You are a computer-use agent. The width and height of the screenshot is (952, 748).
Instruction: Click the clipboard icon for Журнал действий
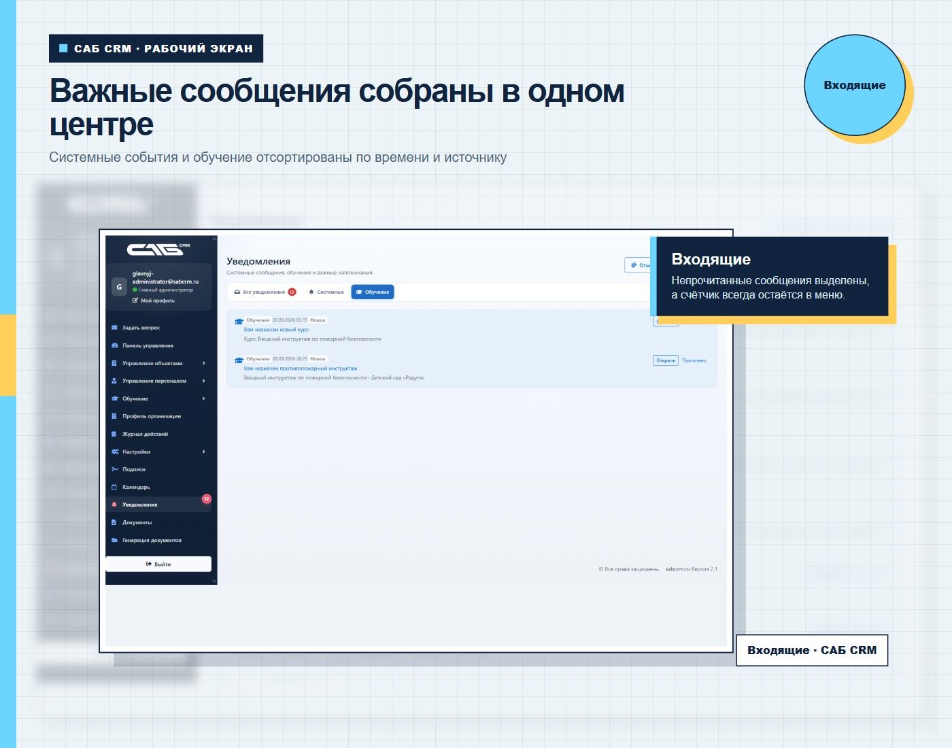point(114,434)
